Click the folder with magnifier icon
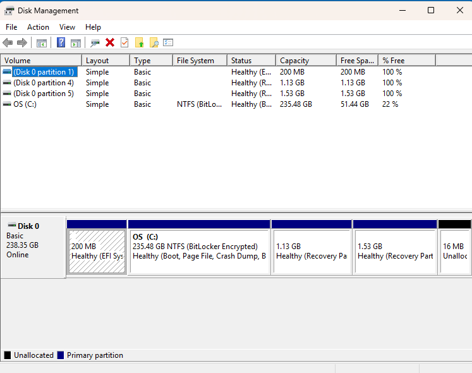472x373 pixels. [154, 42]
